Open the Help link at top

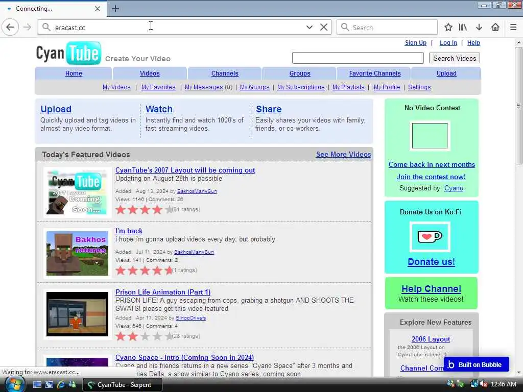pyautogui.click(x=473, y=43)
